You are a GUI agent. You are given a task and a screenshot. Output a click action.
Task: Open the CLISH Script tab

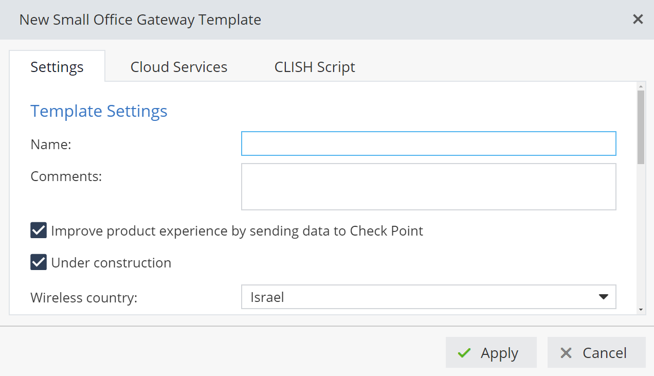[x=315, y=66]
